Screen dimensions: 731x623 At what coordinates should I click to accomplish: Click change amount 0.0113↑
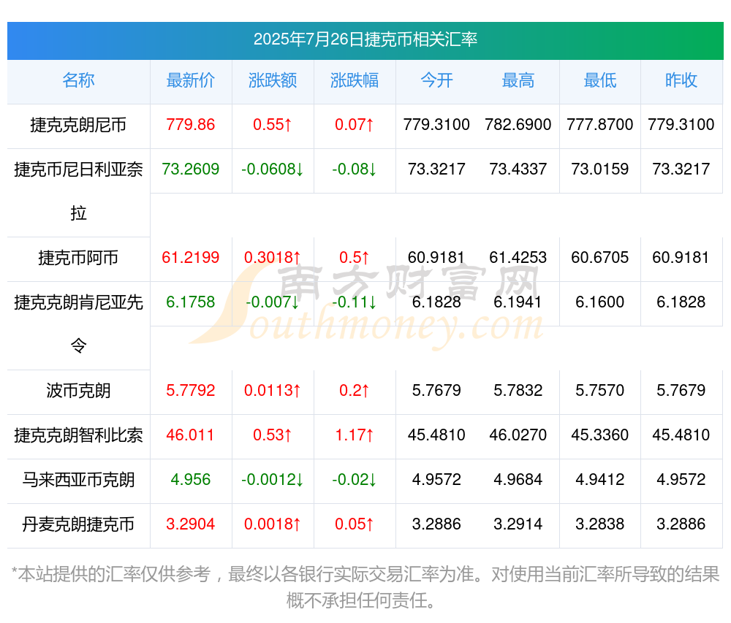click(272, 391)
